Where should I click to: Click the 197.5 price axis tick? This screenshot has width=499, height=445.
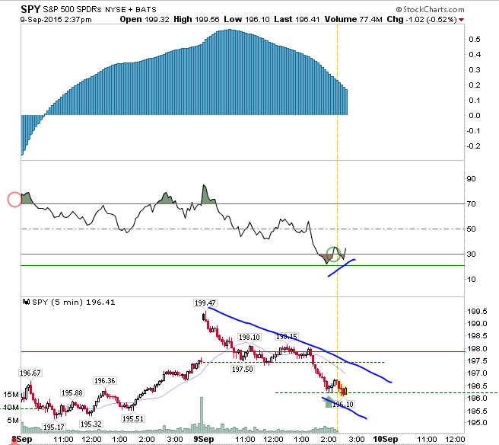tap(477, 361)
